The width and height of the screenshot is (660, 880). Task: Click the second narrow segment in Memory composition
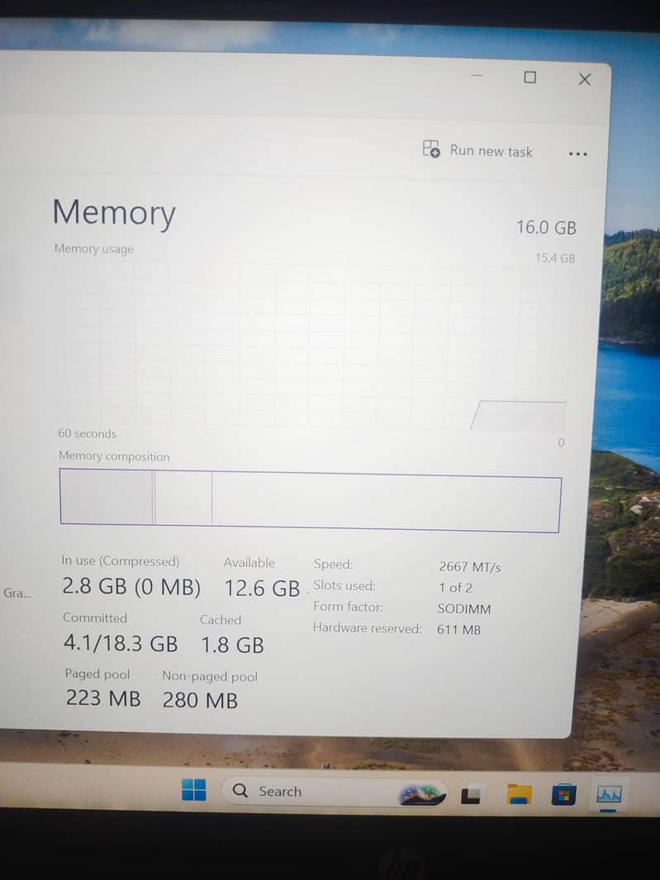(183, 499)
